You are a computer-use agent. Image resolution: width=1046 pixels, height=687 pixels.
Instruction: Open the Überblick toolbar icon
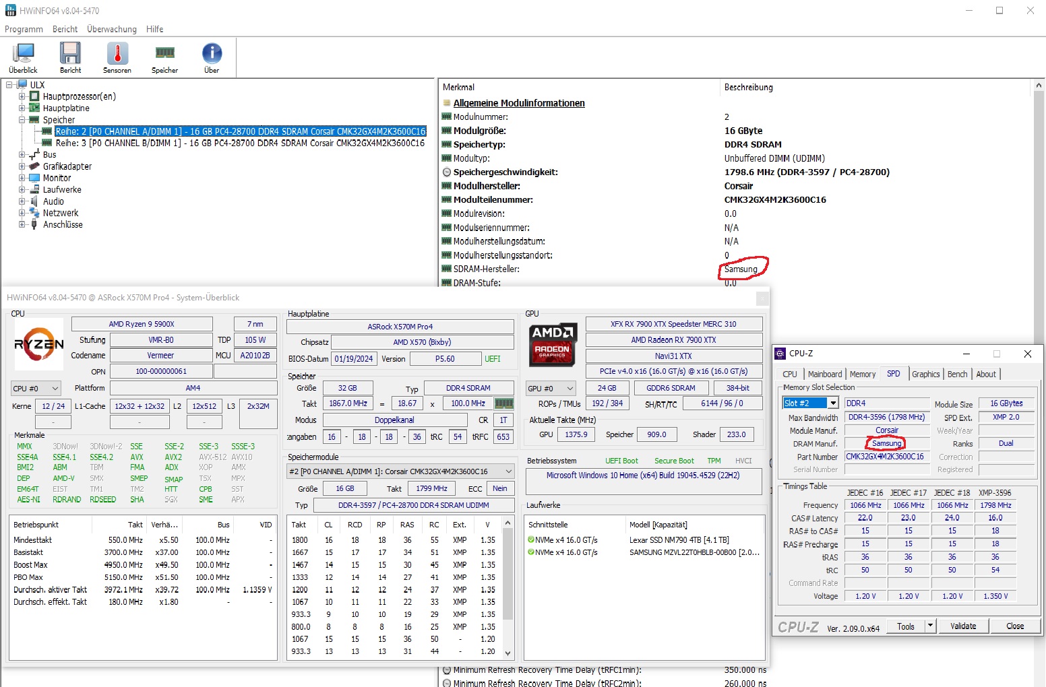24,58
